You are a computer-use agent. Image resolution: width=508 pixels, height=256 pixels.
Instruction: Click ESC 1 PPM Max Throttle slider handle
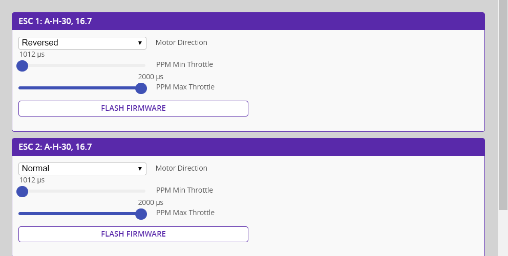pos(141,88)
